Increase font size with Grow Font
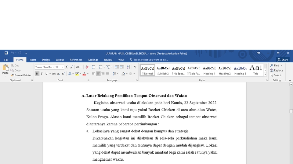The height and width of the screenshot is (164, 293). 67,67
